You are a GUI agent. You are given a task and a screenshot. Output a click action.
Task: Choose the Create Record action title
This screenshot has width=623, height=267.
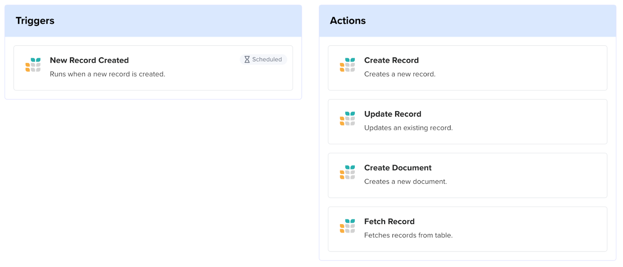[391, 60]
